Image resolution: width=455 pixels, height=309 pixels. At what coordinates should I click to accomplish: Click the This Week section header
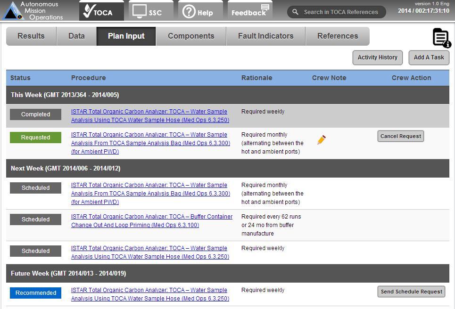point(227,95)
